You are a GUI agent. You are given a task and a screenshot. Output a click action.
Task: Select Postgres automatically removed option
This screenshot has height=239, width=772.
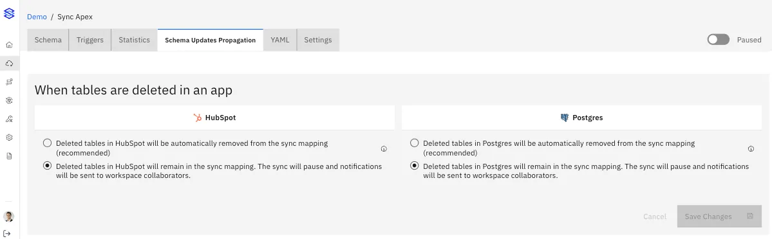click(x=415, y=143)
